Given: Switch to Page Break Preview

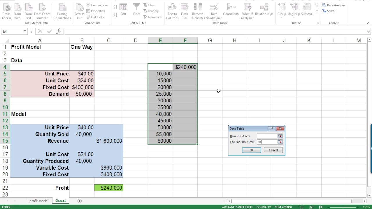Looking at the screenshot, I should point(321,207).
